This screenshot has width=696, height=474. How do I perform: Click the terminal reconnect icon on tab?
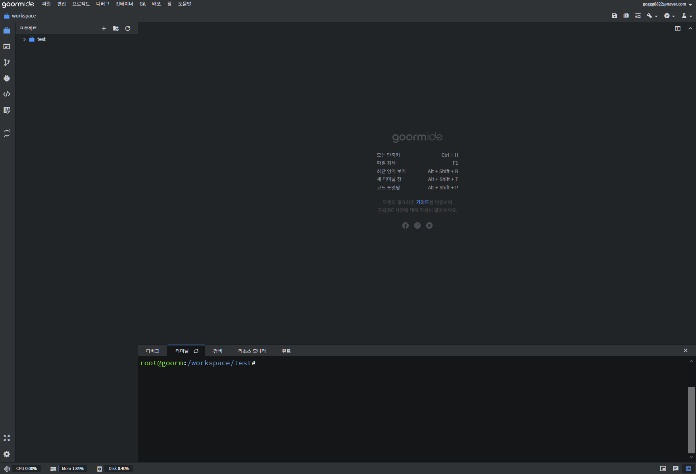point(196,351)
